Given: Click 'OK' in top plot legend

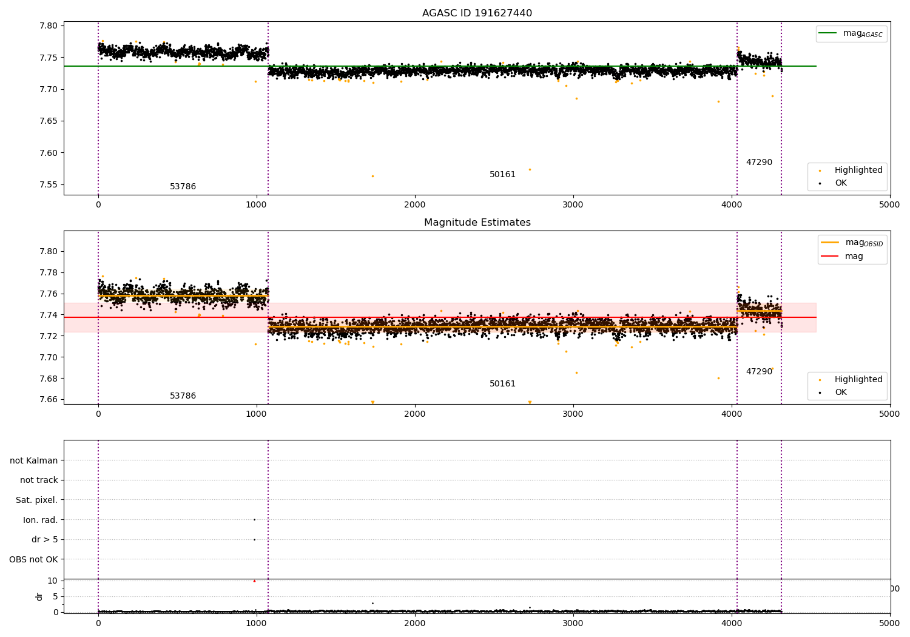Looking at the screenshot, I should click(x=840, y=183).
